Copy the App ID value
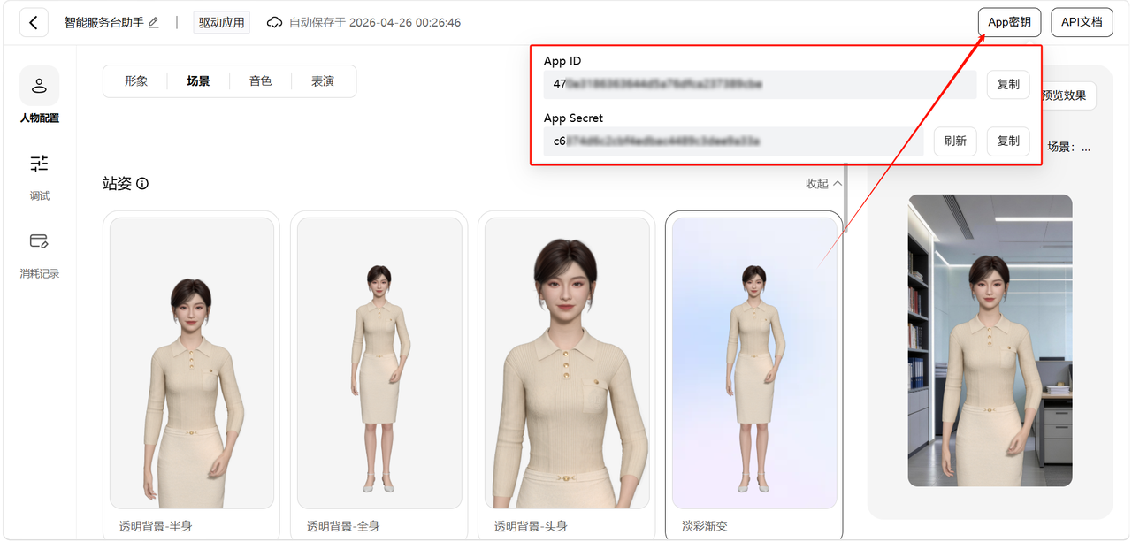Viewport: 1132px width, 542px height. click(1008, 85)
